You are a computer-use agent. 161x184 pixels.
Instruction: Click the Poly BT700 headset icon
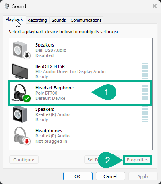[x=21, y=93]
